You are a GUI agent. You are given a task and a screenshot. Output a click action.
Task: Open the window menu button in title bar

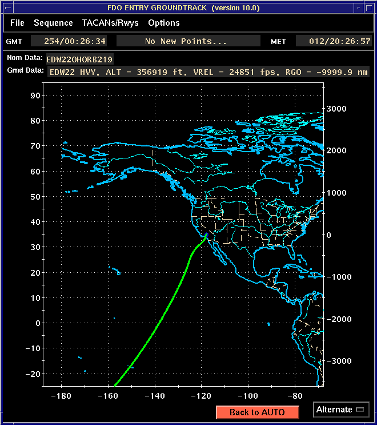(8, 8)
